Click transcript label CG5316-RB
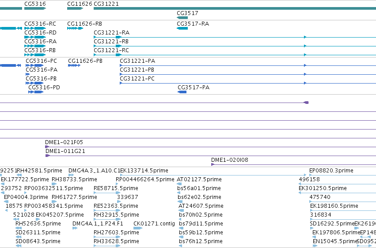 [x=40, y=50]
